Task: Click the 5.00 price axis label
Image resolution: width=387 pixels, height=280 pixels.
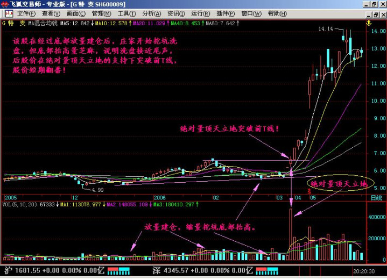Action: [379, 188]
